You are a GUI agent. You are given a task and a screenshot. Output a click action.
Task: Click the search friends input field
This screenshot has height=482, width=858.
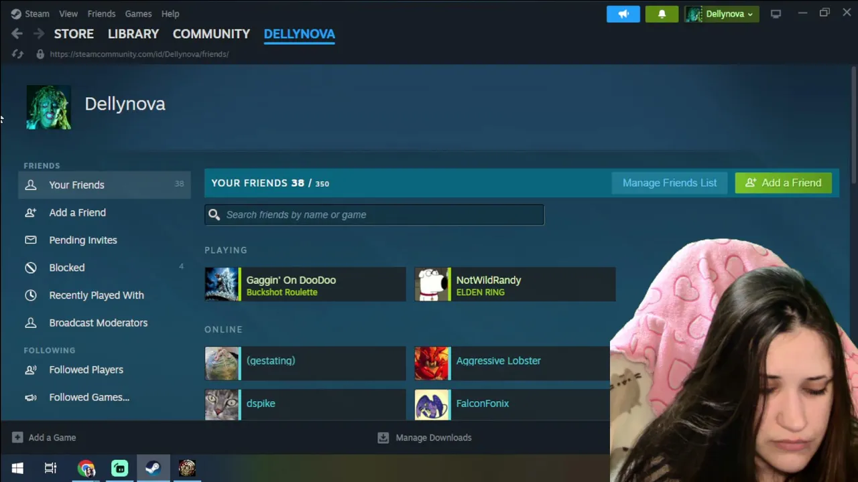click(375, 215)
